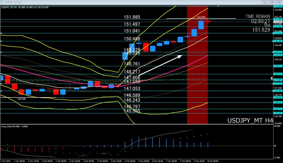
Task: Click the TIME REMAIN countdown label
Action: 257,17
